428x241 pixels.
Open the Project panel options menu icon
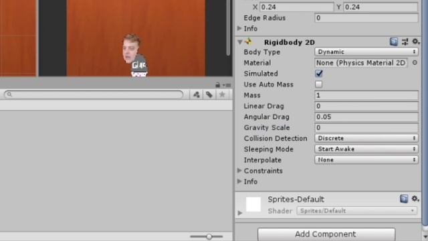click(x=227, y=85)
